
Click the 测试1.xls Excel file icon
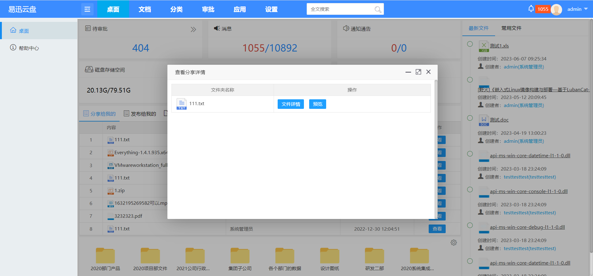point(484,46)
